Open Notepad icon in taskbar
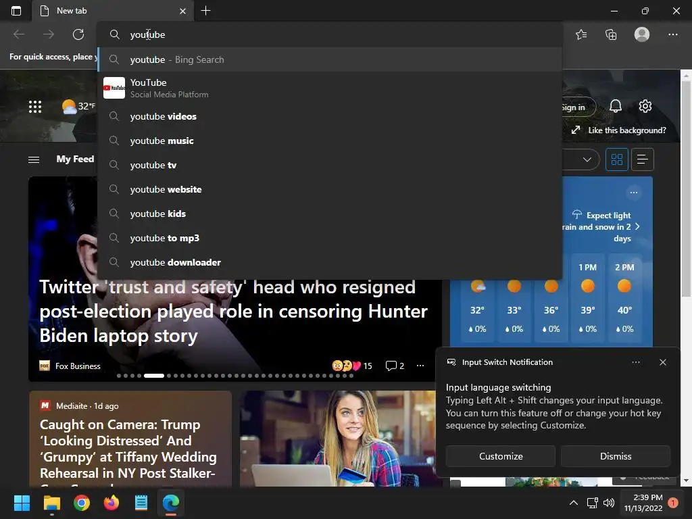This screenshot has height=519, width=692. click(141, 503)
